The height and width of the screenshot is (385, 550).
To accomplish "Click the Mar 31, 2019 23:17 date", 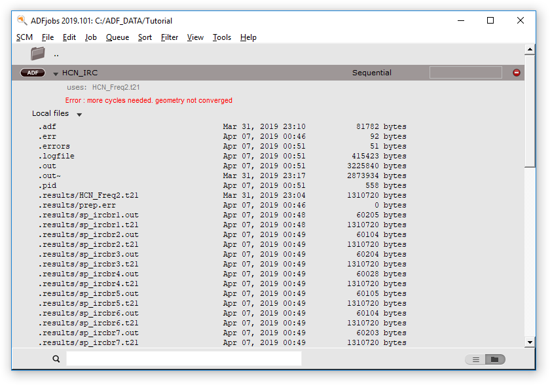I will point(264,175).
